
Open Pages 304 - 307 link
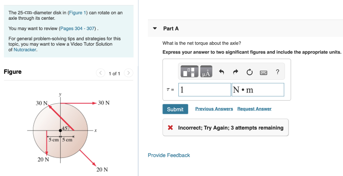pos(77,28)
